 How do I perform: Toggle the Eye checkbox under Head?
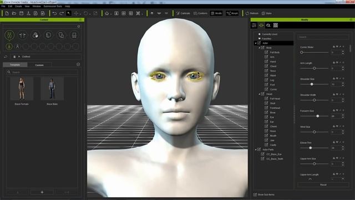click(x=266, y=117)
